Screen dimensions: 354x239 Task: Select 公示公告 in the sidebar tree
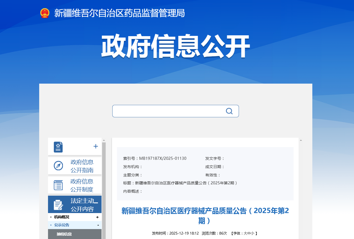62,225
